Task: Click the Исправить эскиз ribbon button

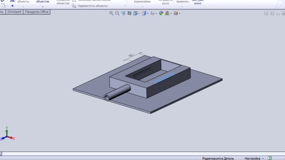Action: (x=166, y=2)
